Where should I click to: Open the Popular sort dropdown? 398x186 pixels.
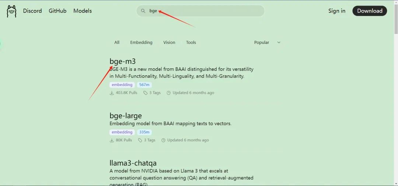click(262, 42)
